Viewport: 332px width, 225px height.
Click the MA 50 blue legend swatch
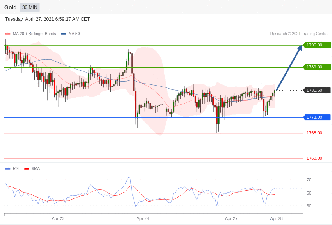click(x=63, y=34)
